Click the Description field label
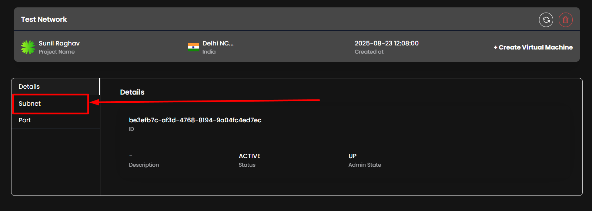 click(144, 165)
